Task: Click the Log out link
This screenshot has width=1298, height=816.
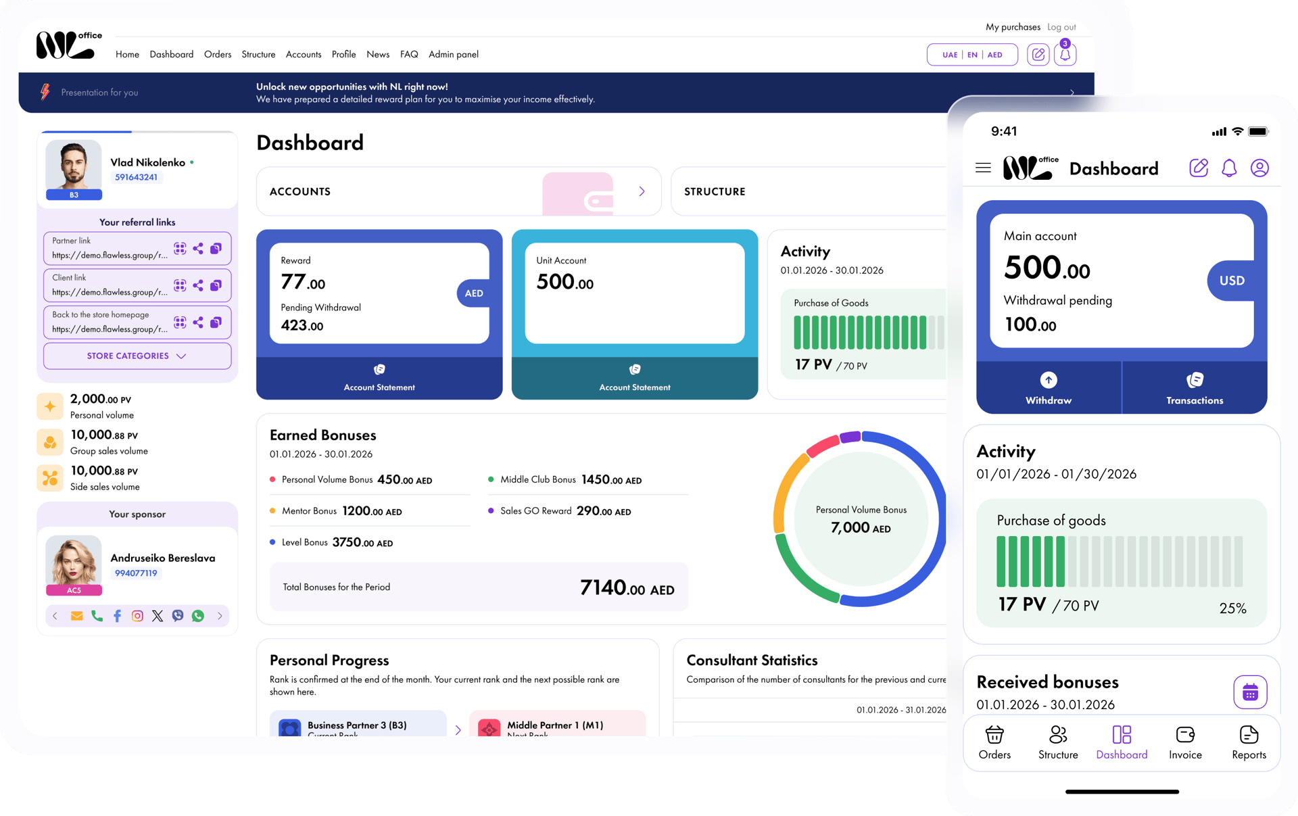Action: coord(1061,27)
